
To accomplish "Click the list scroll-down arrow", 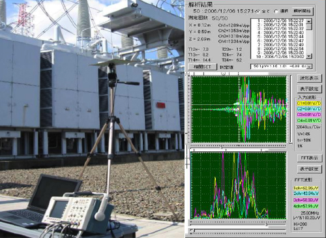I will 309,56.
